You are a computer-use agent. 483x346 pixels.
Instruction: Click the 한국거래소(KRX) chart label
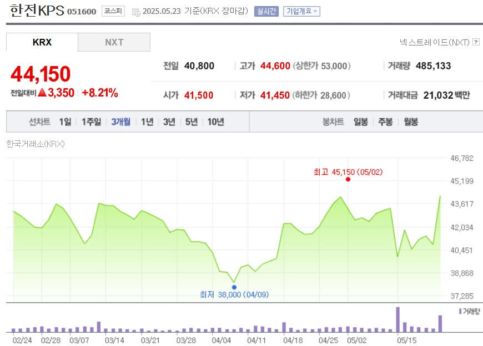[36, 144]
